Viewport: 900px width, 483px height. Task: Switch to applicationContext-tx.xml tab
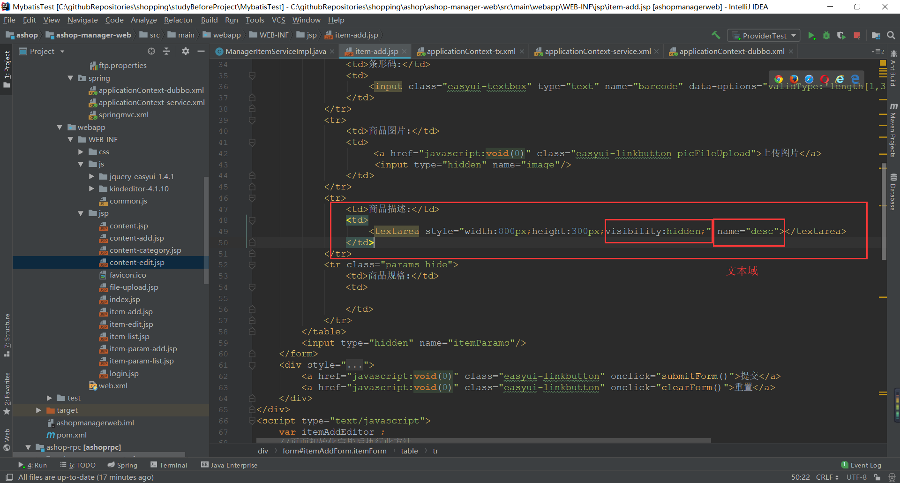click(x=471, y=52)
